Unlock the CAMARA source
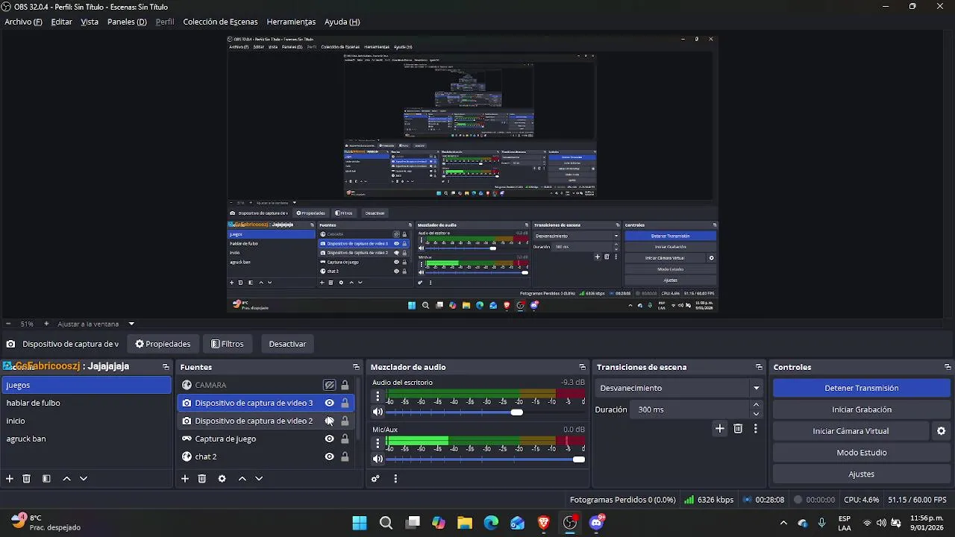The image size is (955, 537). [x=345, y=385]
